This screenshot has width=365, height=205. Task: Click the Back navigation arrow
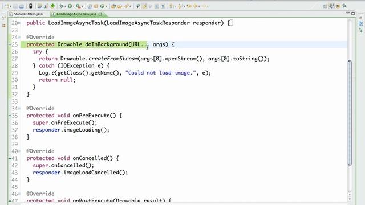click(196, 6)
